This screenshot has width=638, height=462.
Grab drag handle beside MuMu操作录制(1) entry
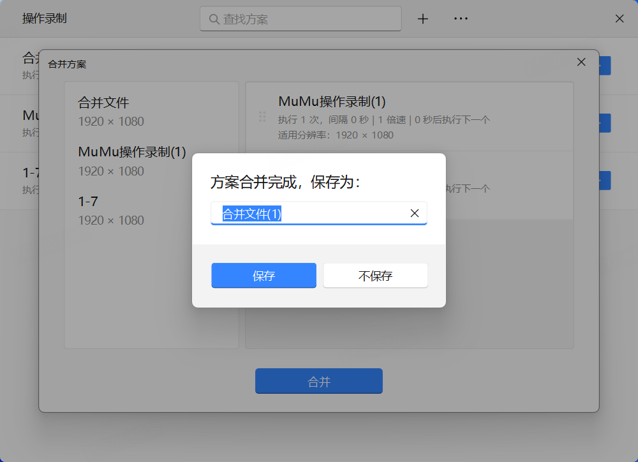point(262,117)
